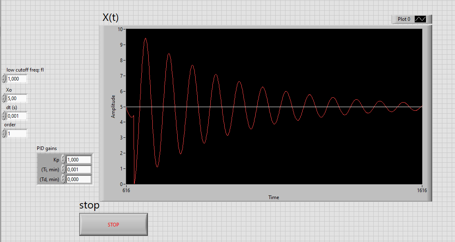This screenshot has width=455, height=242.
Task: Click the dt (s) field showing 0,001
Action: 17,116
